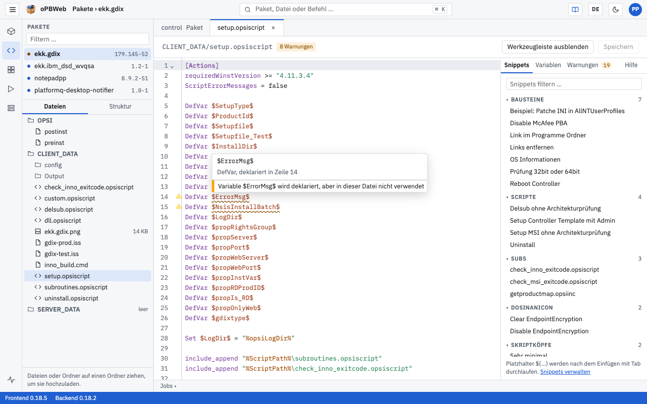Select the notepadpp package
Screen dimensions: 647x404
88,78
